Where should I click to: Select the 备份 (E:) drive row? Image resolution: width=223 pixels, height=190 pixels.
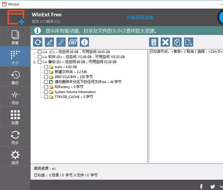[83, 62]
